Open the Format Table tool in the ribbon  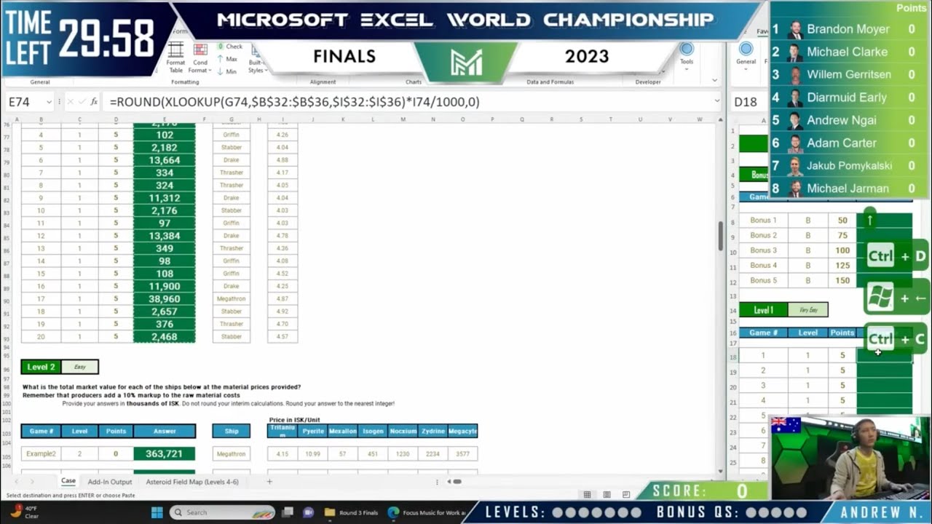(x=175, y=57)
